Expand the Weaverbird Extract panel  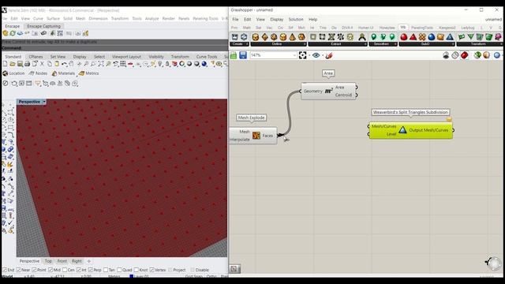[x=365, y=44]
